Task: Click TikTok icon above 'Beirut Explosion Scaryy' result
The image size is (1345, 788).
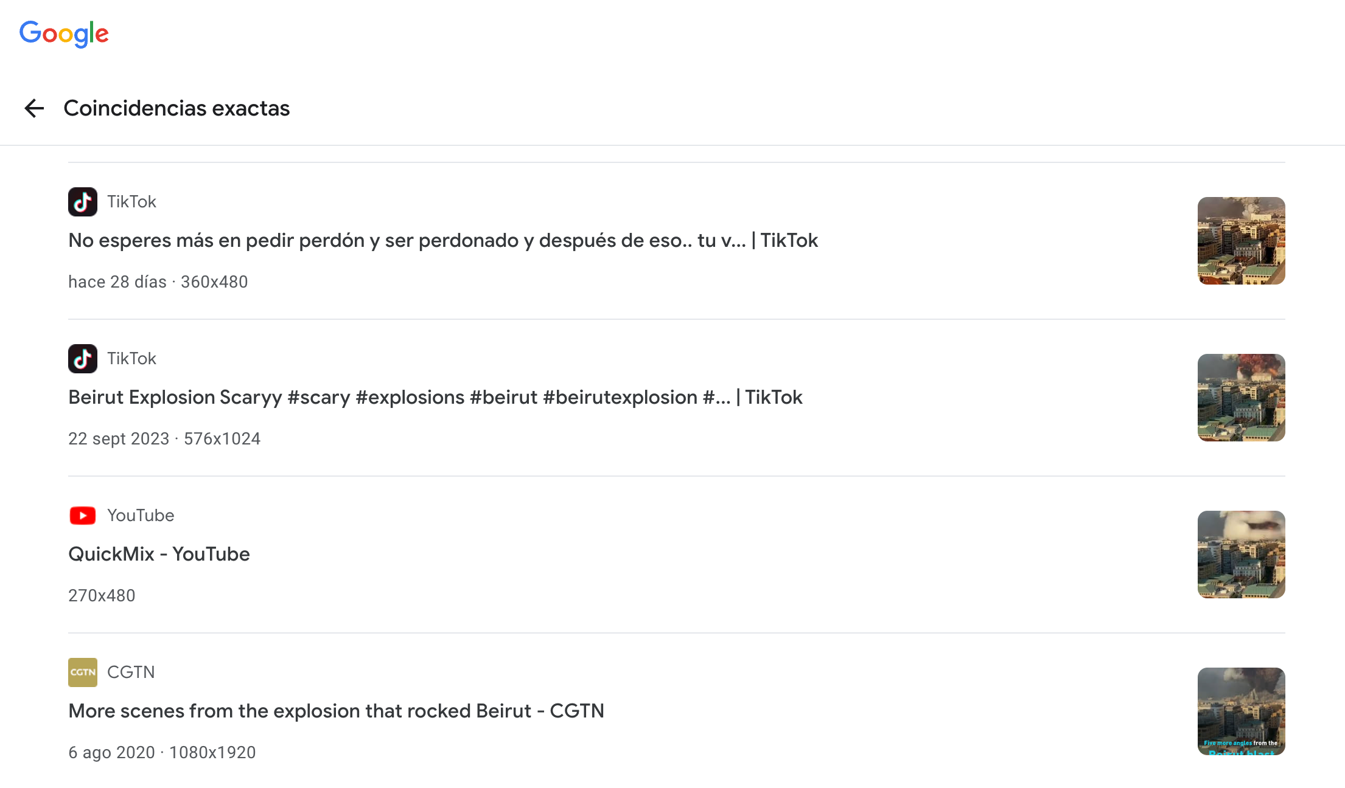Action: pyautogui.click(x=83, y=359)
